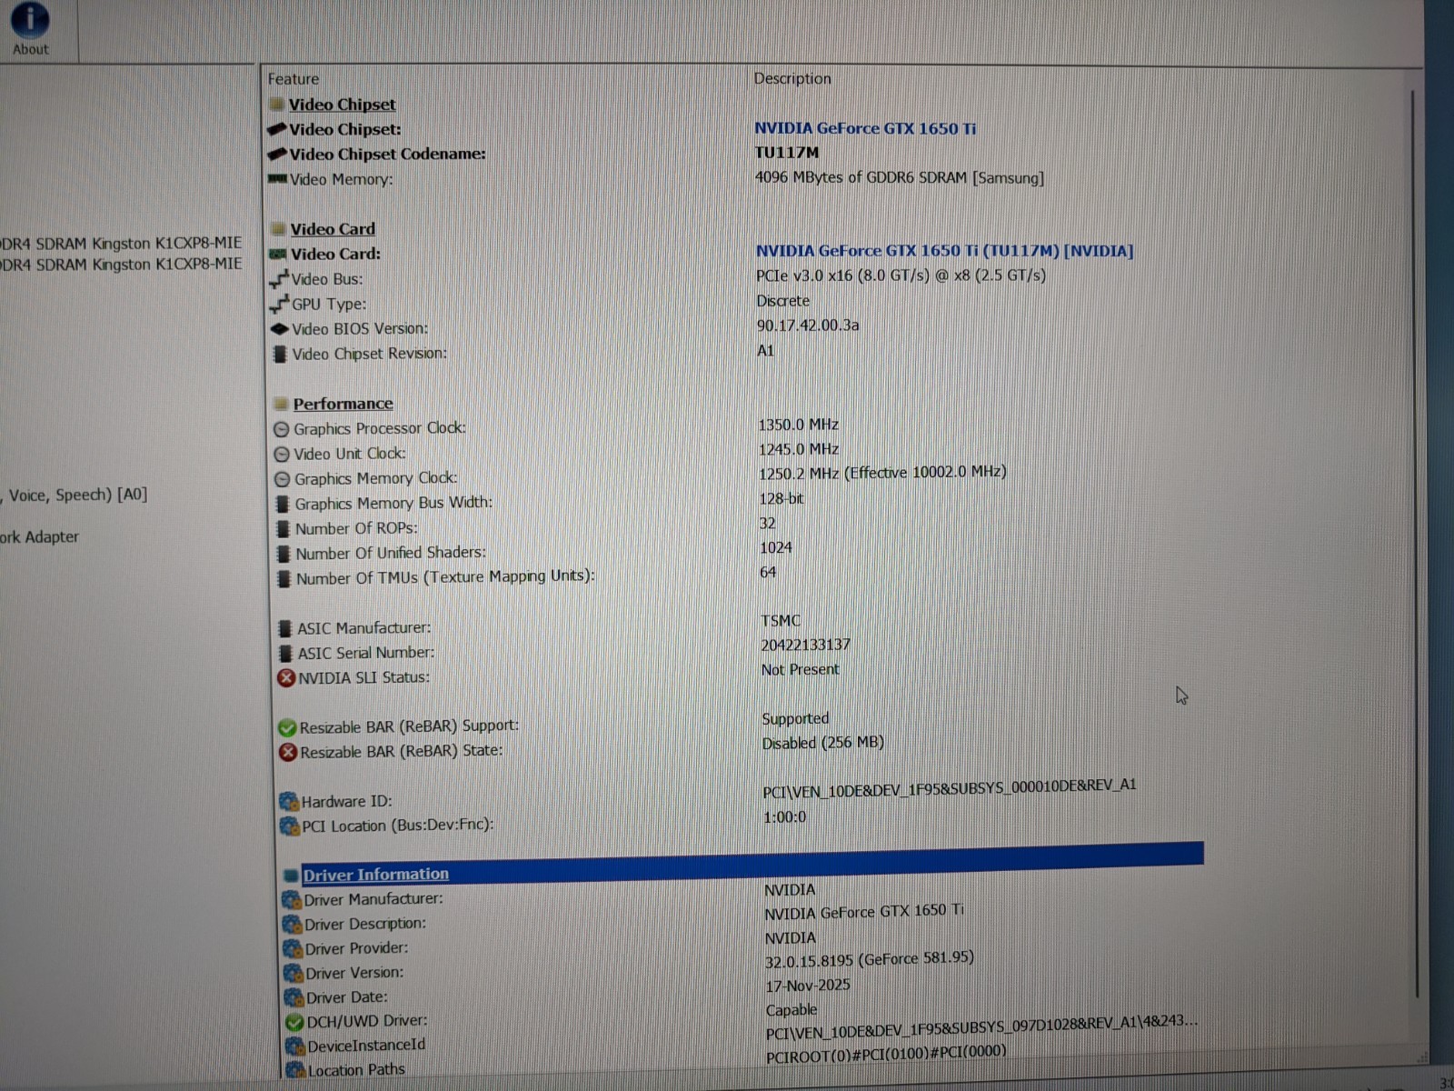Select the Description column header
The height and width of the screenshot is (1091, 1454).
(792, 79)
